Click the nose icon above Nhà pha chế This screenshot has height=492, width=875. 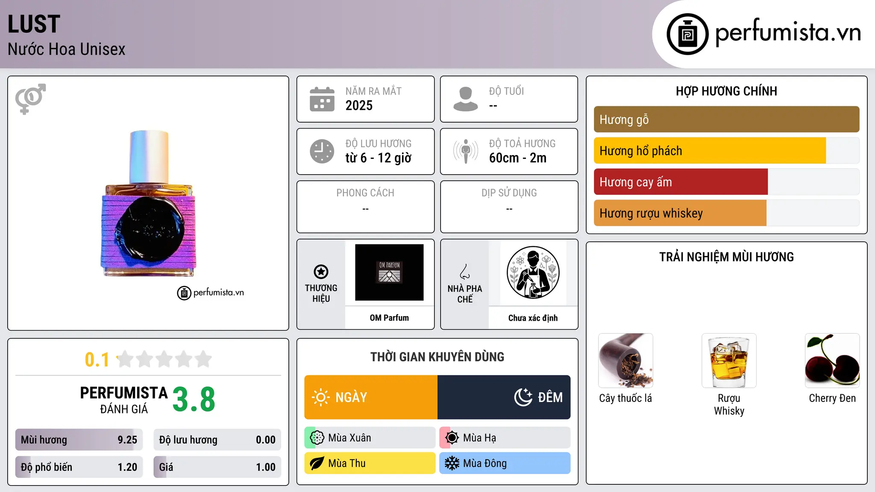465,272
